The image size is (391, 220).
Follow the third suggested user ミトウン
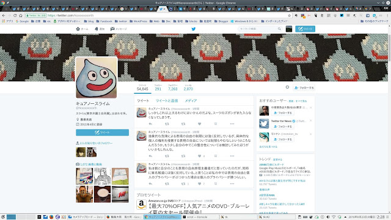pyautogui.click(x=282, y=139)
